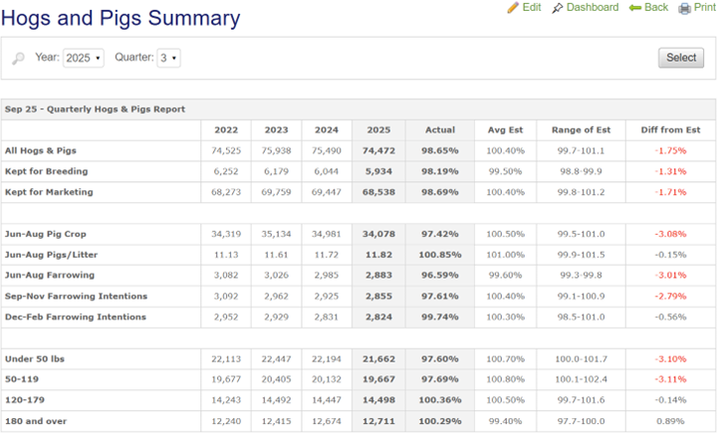Select the Jun-Aug Pig Crop row label
Viewport: 717px width, 433px height.
coord(47,233)
